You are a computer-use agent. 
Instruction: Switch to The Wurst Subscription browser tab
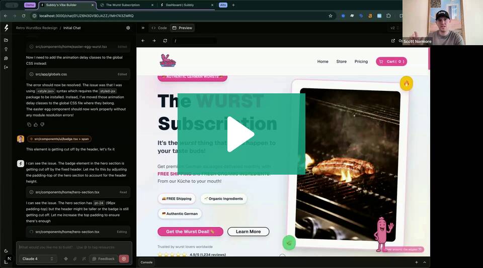click(x=127, y=5)
